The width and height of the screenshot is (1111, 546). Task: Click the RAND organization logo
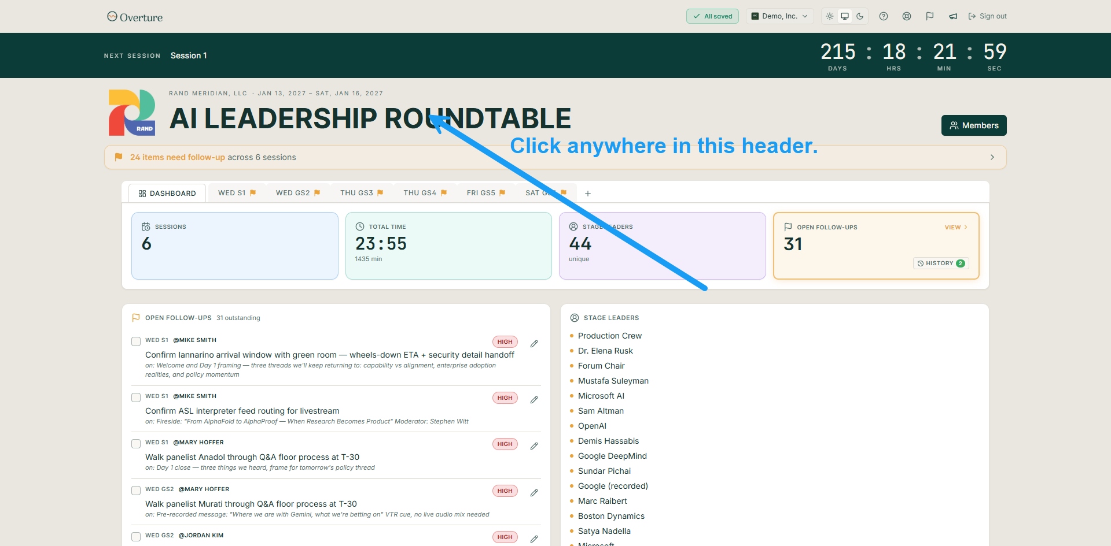[132, 113]
